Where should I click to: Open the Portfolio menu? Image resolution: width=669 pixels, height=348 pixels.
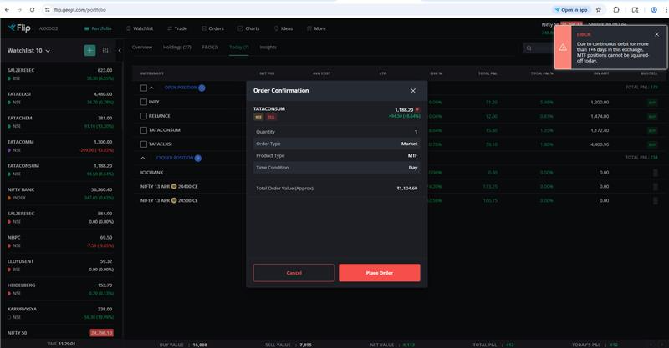coord(98,28)
